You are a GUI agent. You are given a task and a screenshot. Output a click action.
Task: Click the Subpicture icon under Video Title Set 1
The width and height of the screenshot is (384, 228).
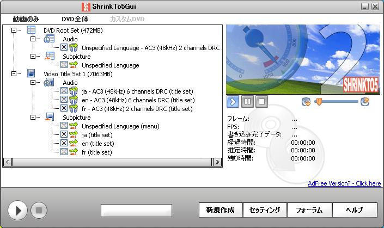[50, 117]
